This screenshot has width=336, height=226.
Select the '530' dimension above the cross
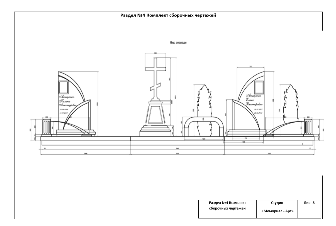(x=155, y=53)
